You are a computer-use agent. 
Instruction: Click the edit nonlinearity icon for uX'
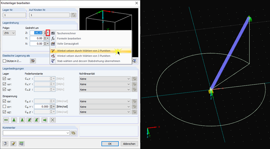click(x=134, y=79)
